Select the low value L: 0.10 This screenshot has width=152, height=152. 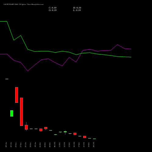tap(77, 10)
